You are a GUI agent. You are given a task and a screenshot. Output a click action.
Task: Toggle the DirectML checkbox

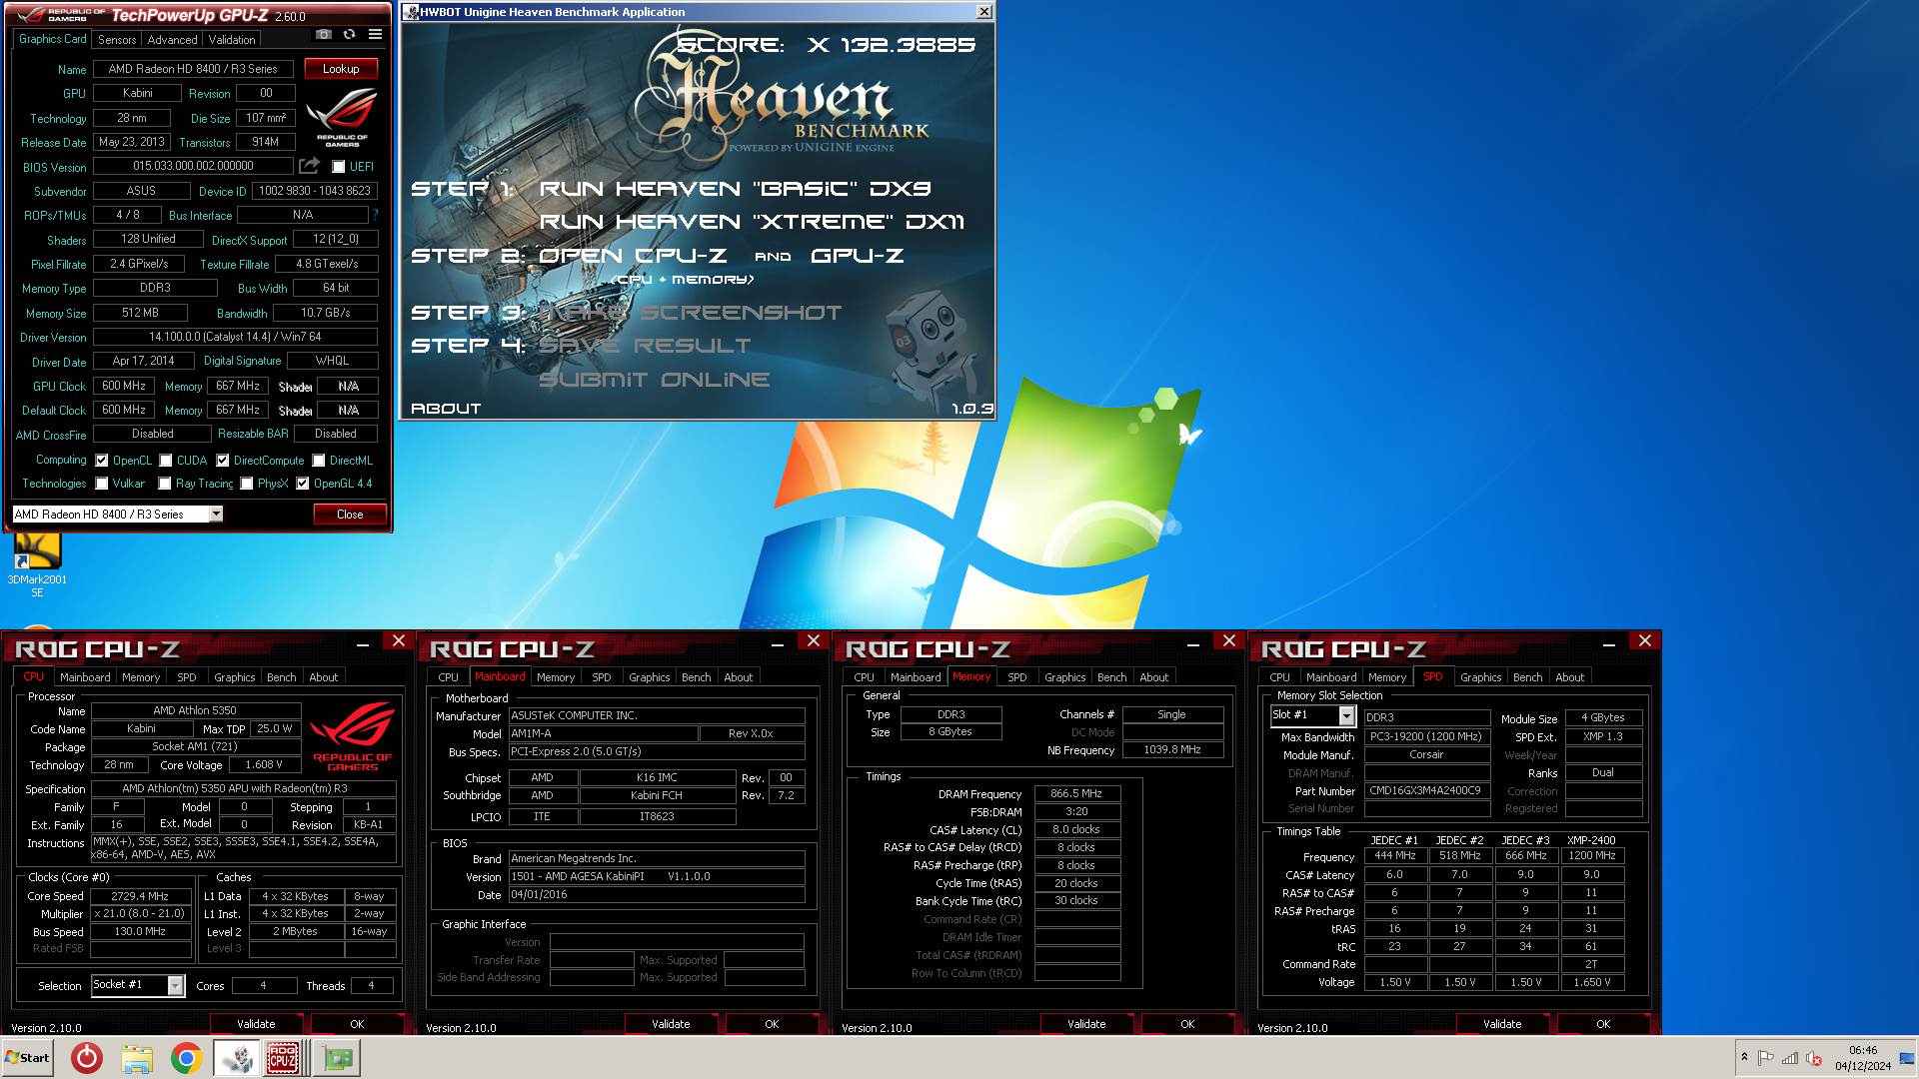pos(319,461)
